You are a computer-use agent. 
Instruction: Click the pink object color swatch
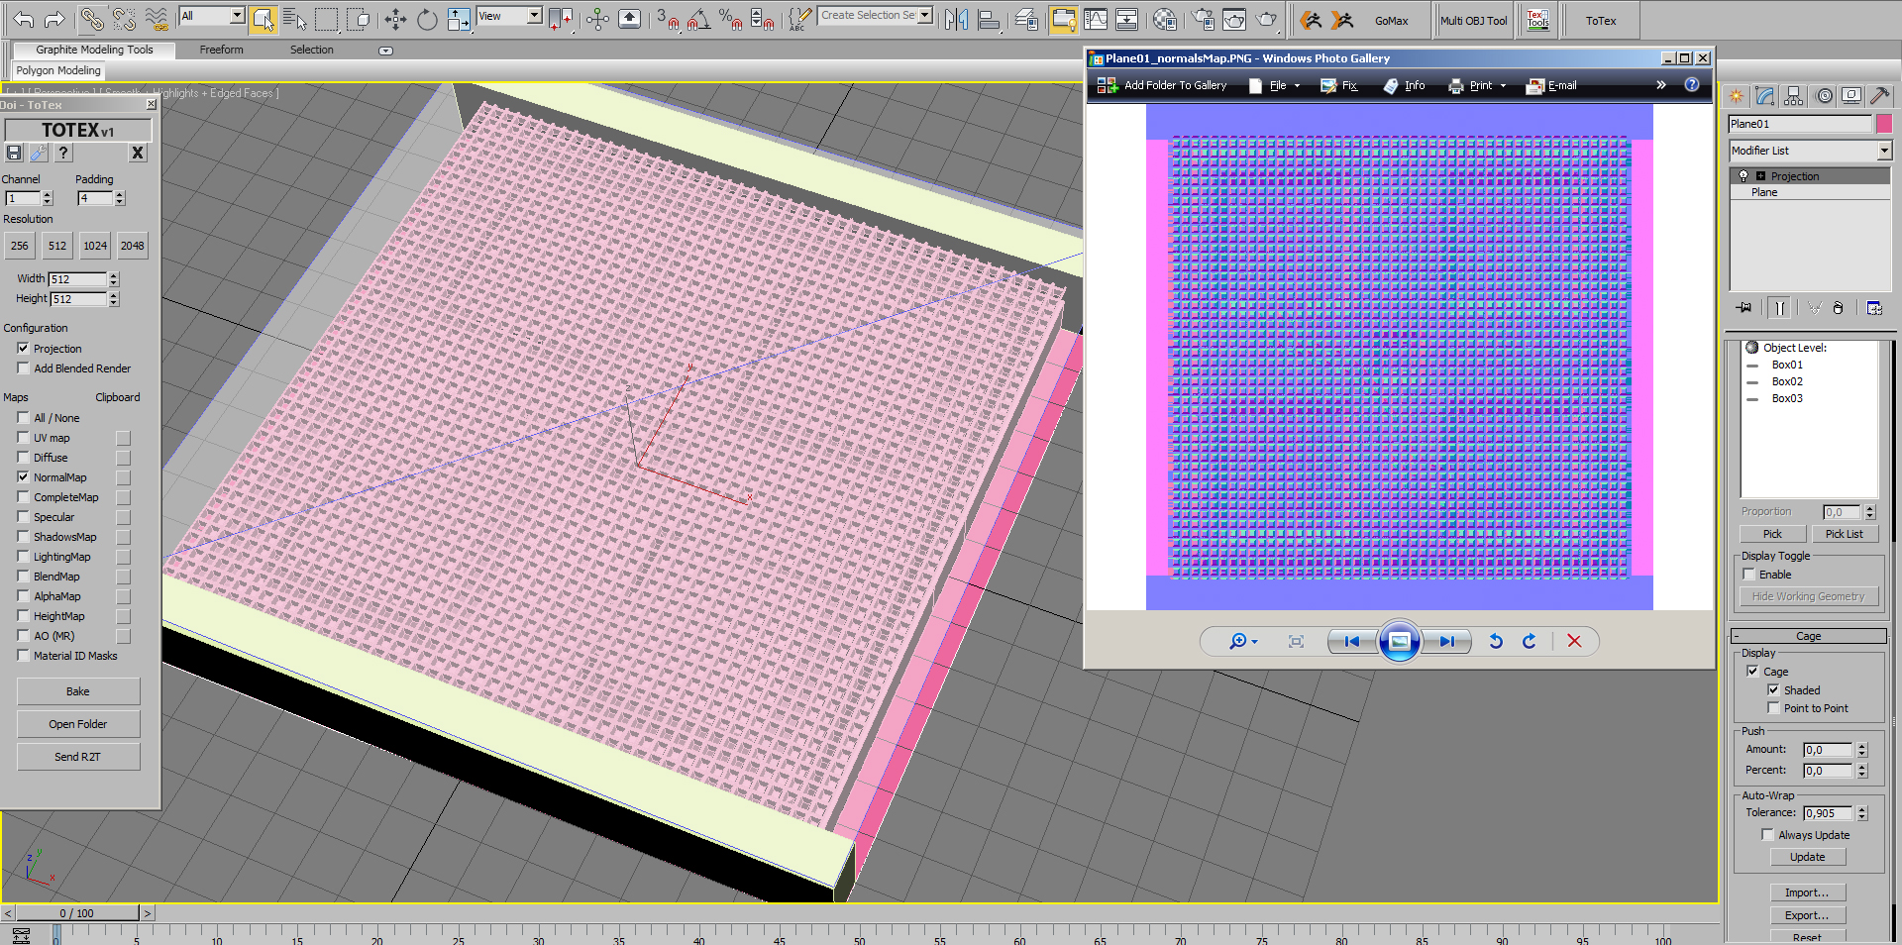(x=1883, y=124)
